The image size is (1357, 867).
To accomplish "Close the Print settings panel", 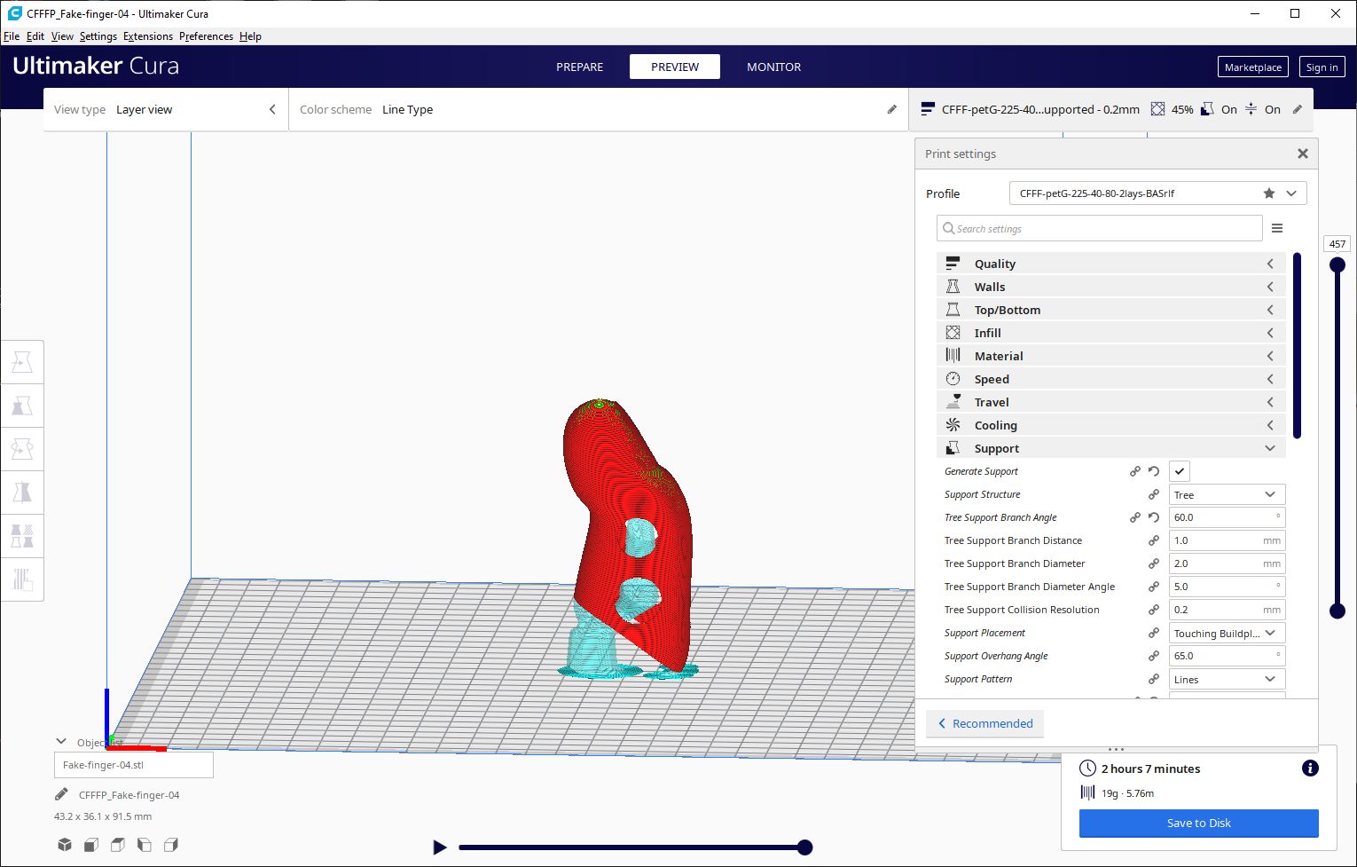I will [1303, 154].
